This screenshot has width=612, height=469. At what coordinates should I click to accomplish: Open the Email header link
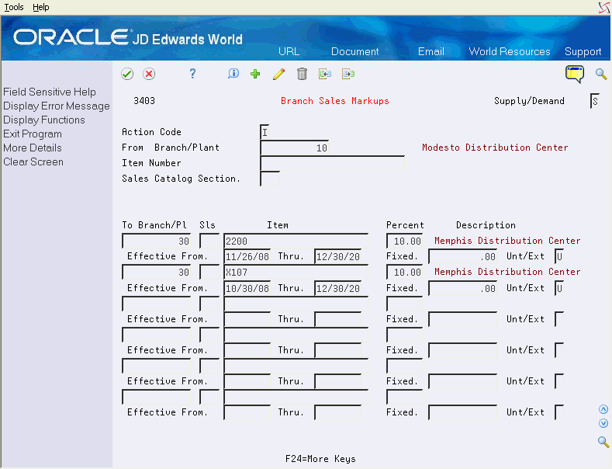(x=431, y=51)
